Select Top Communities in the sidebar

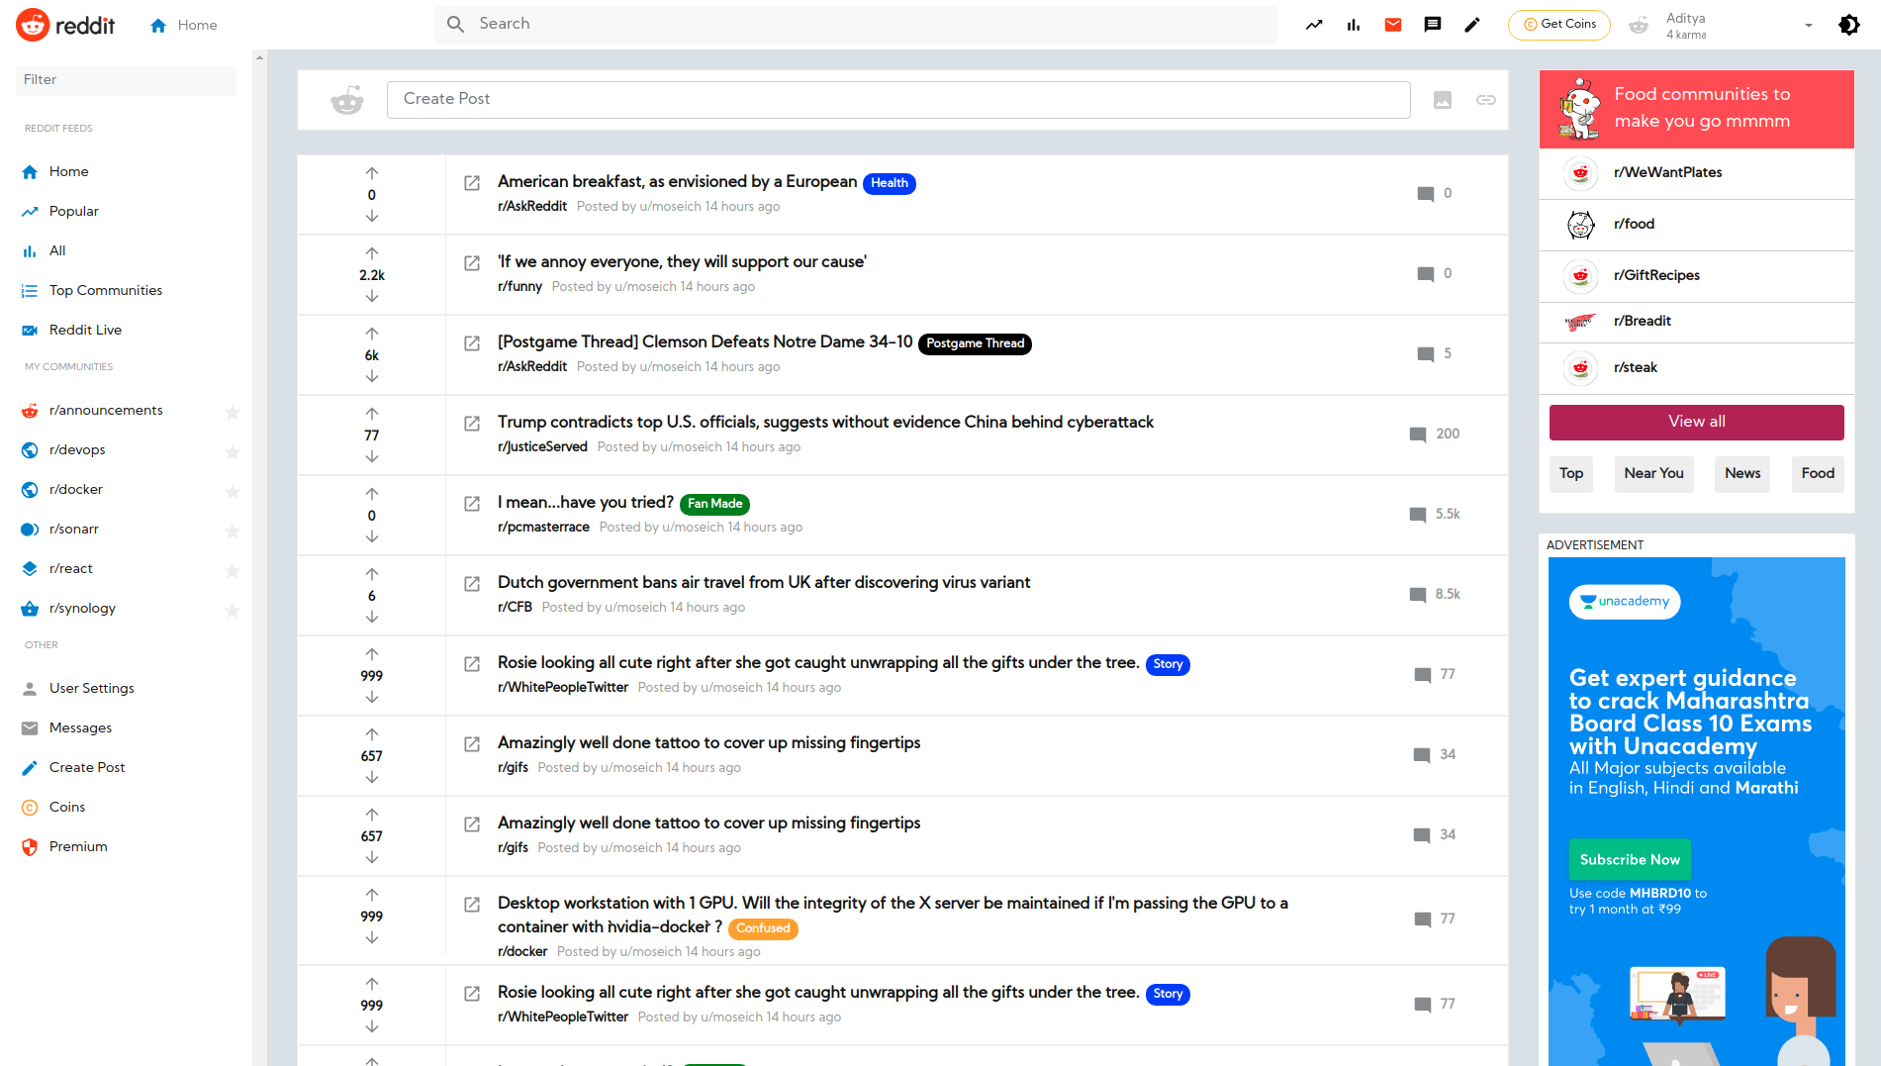coord(105,290)
